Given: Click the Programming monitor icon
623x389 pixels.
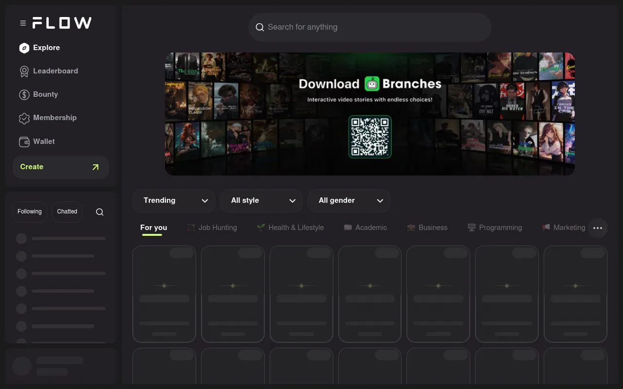Looking at the screenshot, I should pyautogui.click(x=471, y=228).
